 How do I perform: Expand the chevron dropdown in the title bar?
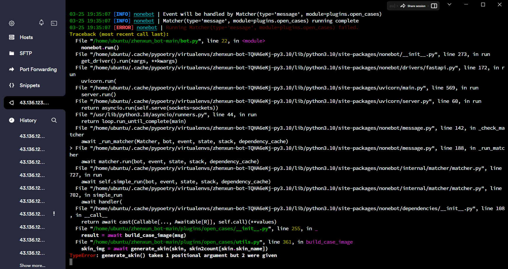coord(450,4)
